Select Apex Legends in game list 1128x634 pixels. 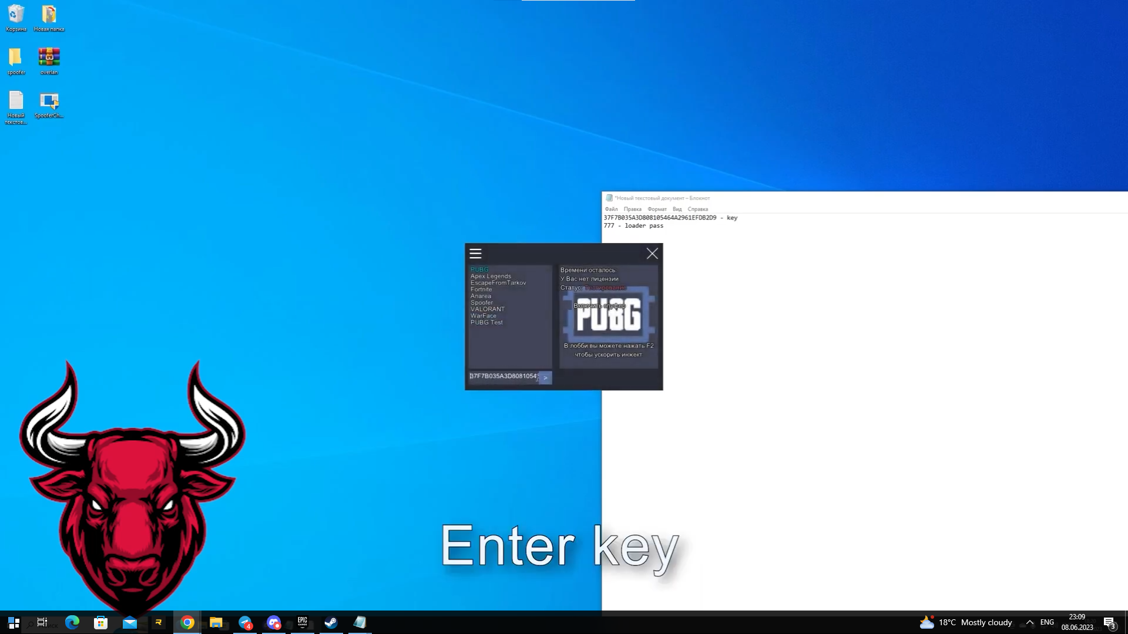click(491, 276)
